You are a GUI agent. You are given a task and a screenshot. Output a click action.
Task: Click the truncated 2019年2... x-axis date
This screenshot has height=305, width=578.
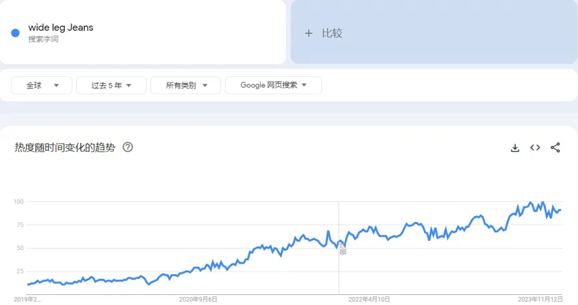[x=27, y=299]
